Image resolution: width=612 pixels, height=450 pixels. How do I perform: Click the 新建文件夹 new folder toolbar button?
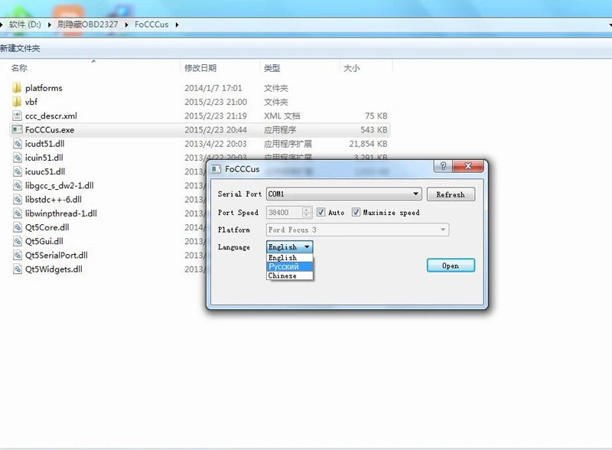point(20,48)
